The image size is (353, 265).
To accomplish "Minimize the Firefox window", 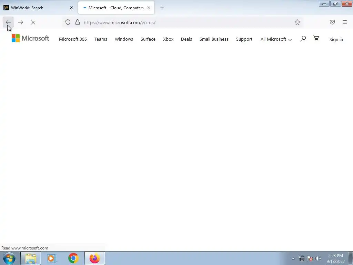I will click(x=324, y=3).
